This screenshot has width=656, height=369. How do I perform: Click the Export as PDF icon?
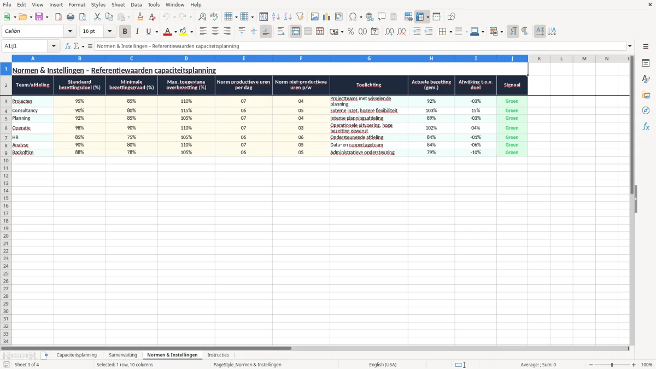(x=58, y=17)
